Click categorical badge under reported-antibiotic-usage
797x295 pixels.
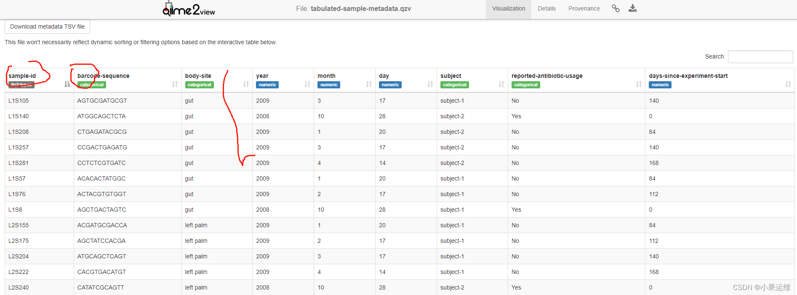pos(526,85)
